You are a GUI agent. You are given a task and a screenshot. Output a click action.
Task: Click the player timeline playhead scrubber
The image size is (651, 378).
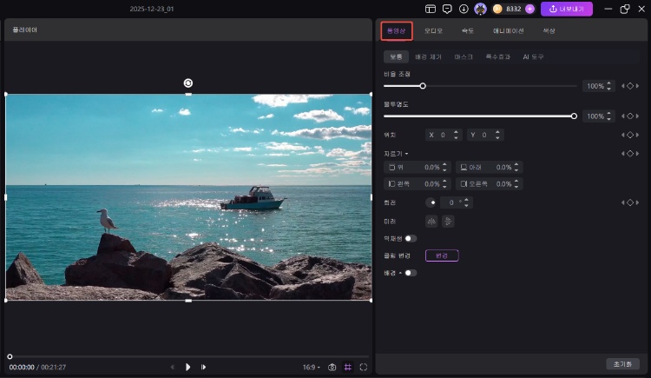coord(10,357)
